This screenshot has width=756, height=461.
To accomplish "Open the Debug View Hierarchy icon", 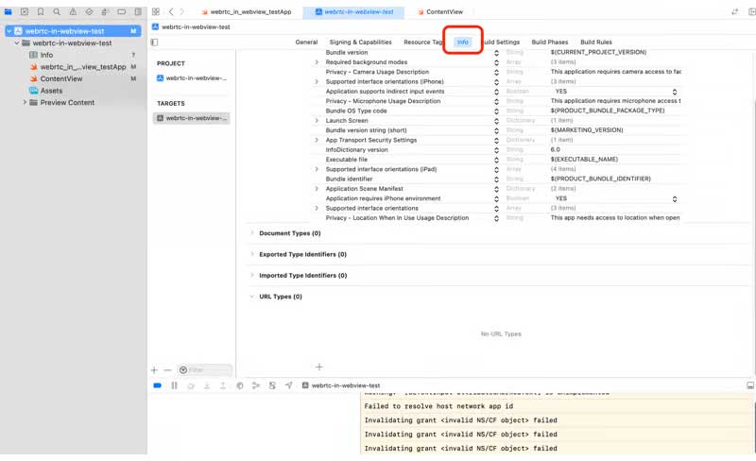I will click(240, 385).
